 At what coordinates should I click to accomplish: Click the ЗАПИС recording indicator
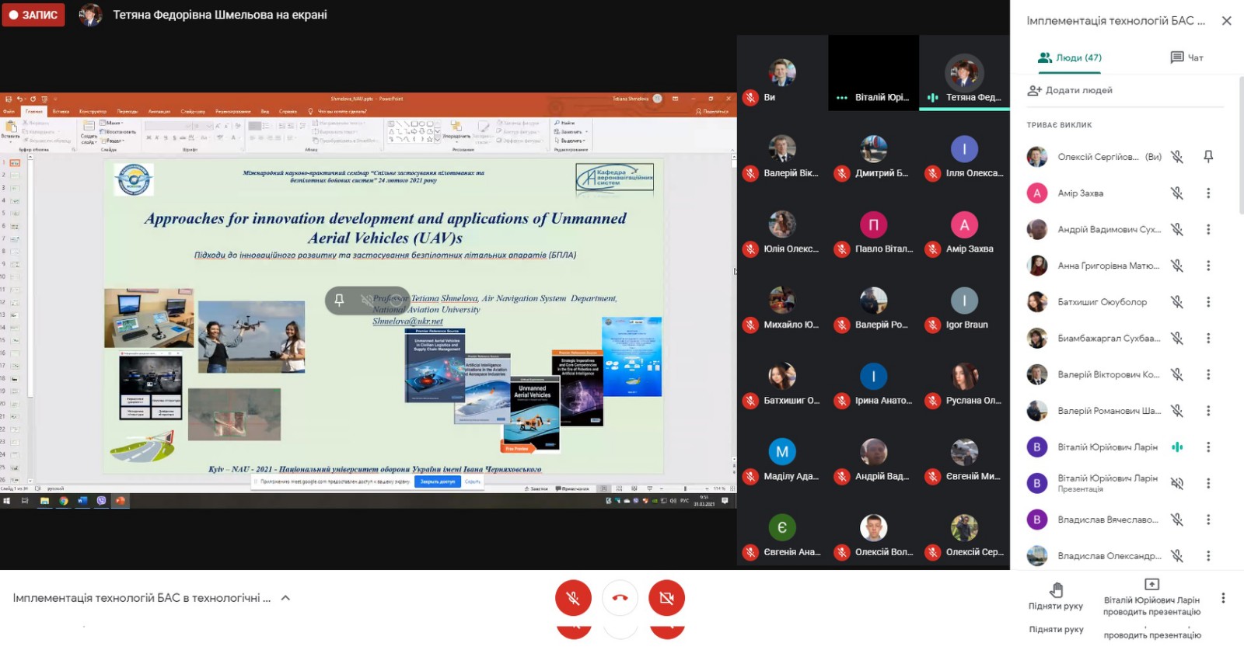pos(33,15)
